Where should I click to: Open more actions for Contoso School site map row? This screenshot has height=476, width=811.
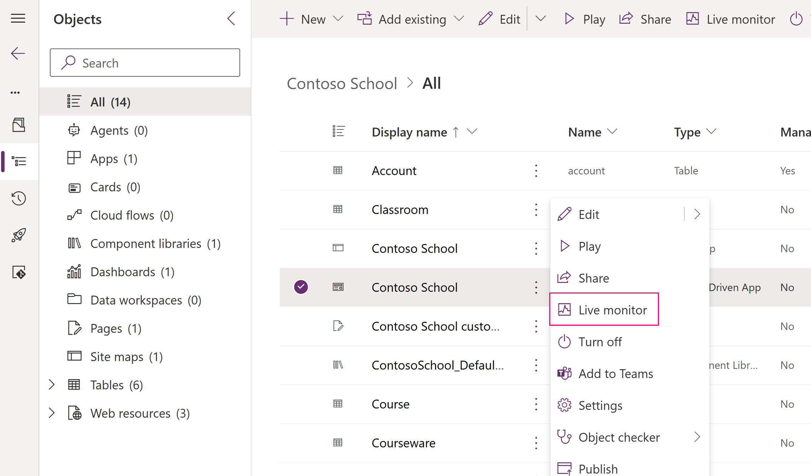click(x=536, y=249)
